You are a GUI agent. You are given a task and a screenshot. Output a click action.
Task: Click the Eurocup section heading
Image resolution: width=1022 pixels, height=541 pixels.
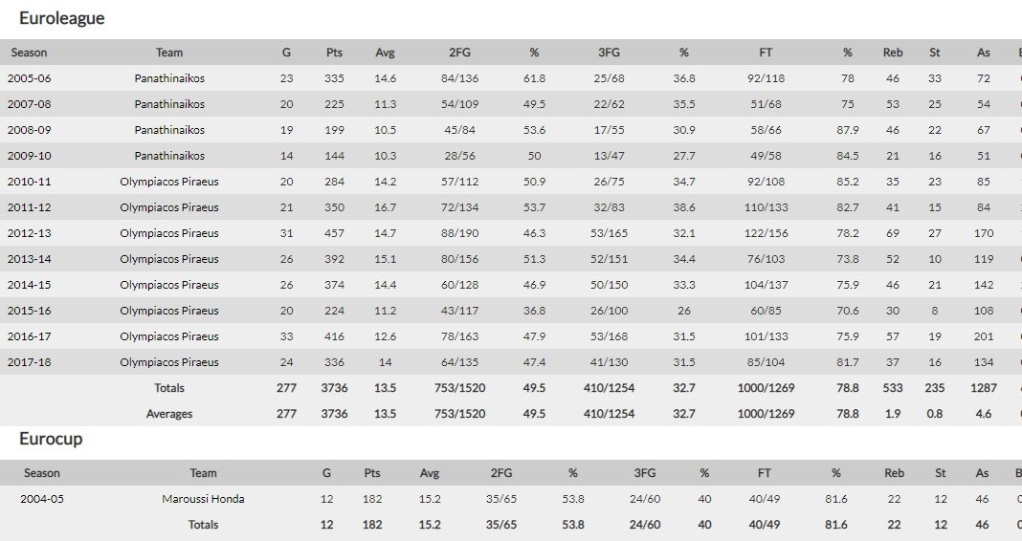coord(51,439)
